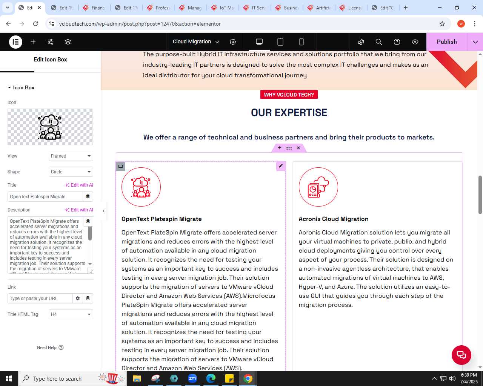Open File Explorer from the taskbar
Viewport: 483px width, 386px height.
(137, 378)
